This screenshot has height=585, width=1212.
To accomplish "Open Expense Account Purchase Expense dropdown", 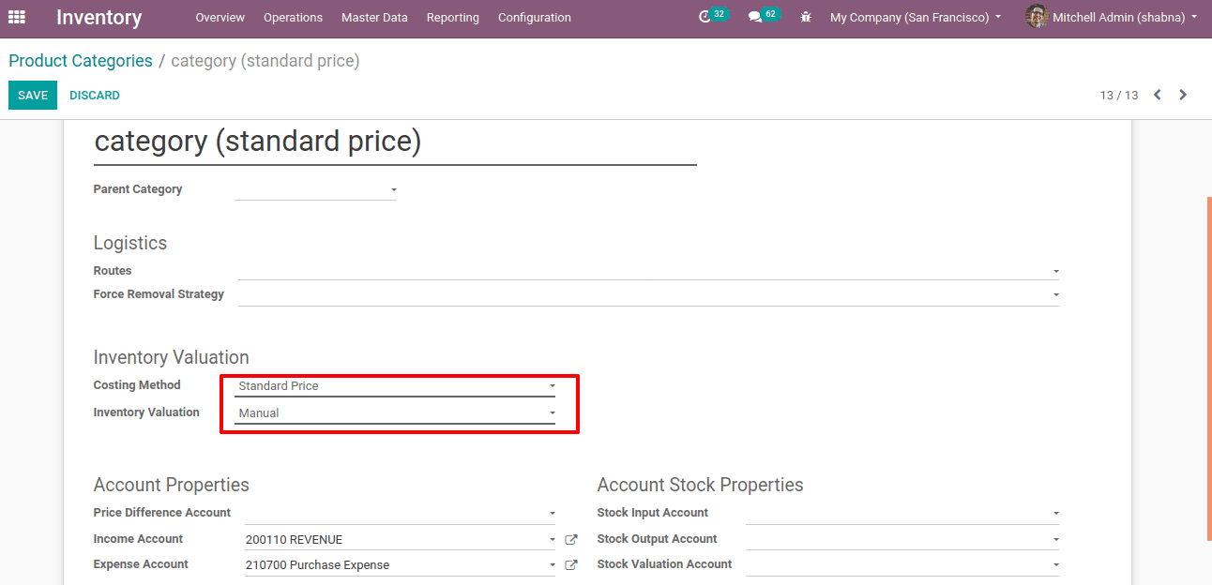I will pos(400,565).
